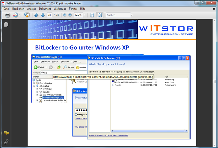Viewport: 218px width, 148px height.
Task: Open the Fenster menu
Action: click(x=73, y=9)
